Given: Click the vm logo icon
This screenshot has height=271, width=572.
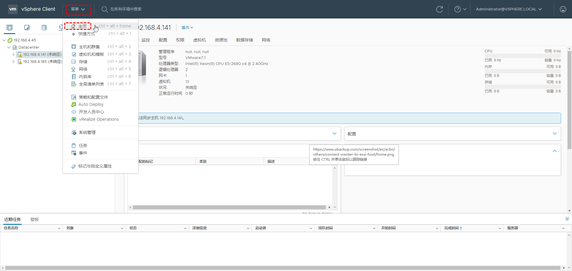Looking at the screenshot, I should 13,9.
